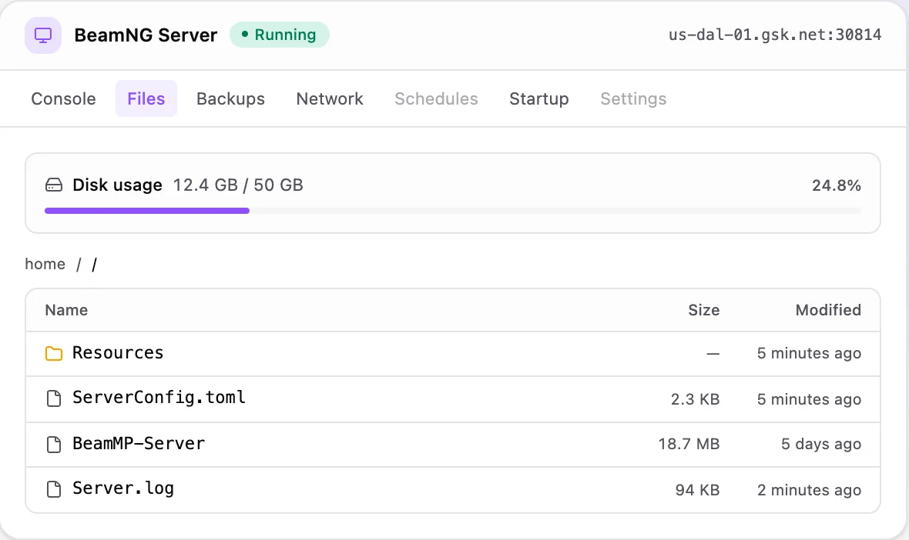
Task: Click the 18.7 MB size cell
Action: (689, 444)
